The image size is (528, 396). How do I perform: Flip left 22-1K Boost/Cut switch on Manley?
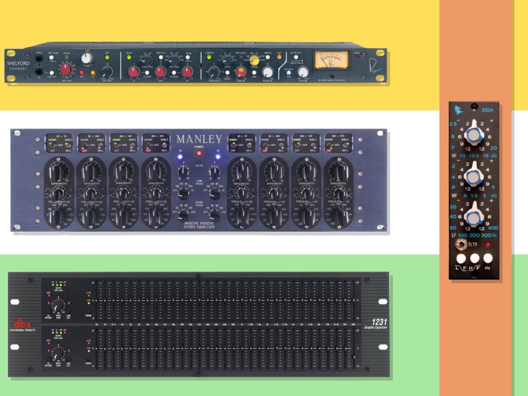click(52, 145)
